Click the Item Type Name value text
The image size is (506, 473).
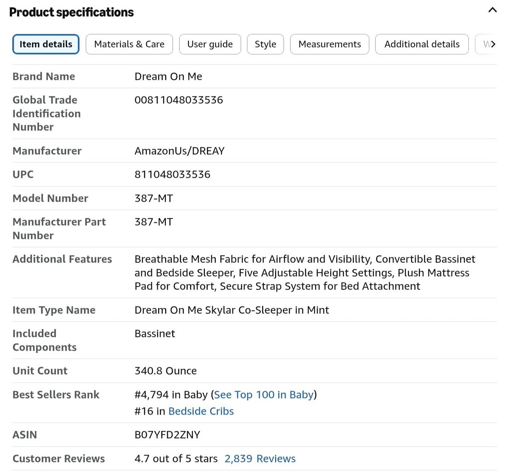coord(232,310)
